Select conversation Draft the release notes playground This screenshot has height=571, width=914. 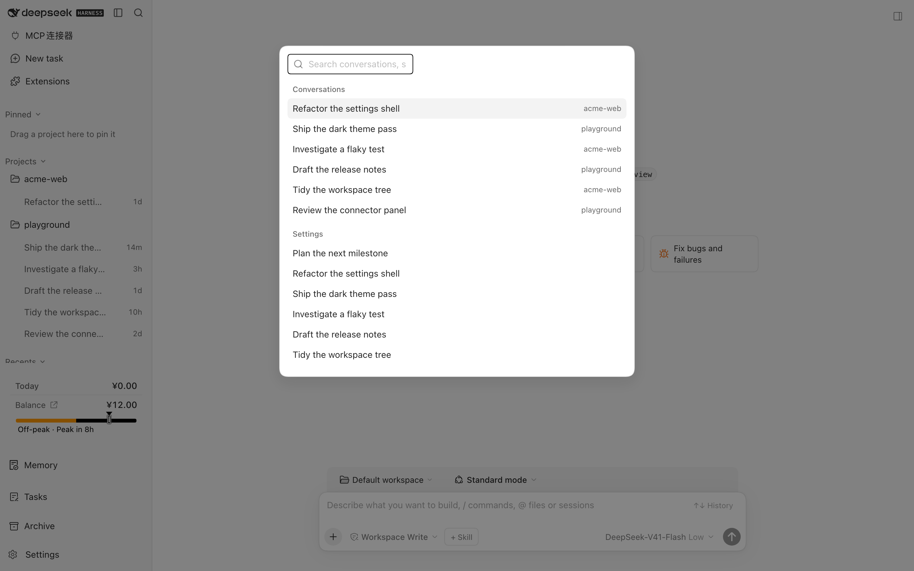457,170
